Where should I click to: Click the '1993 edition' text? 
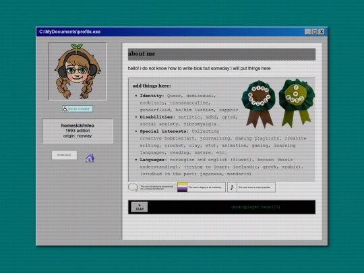[x=78, y=131]
